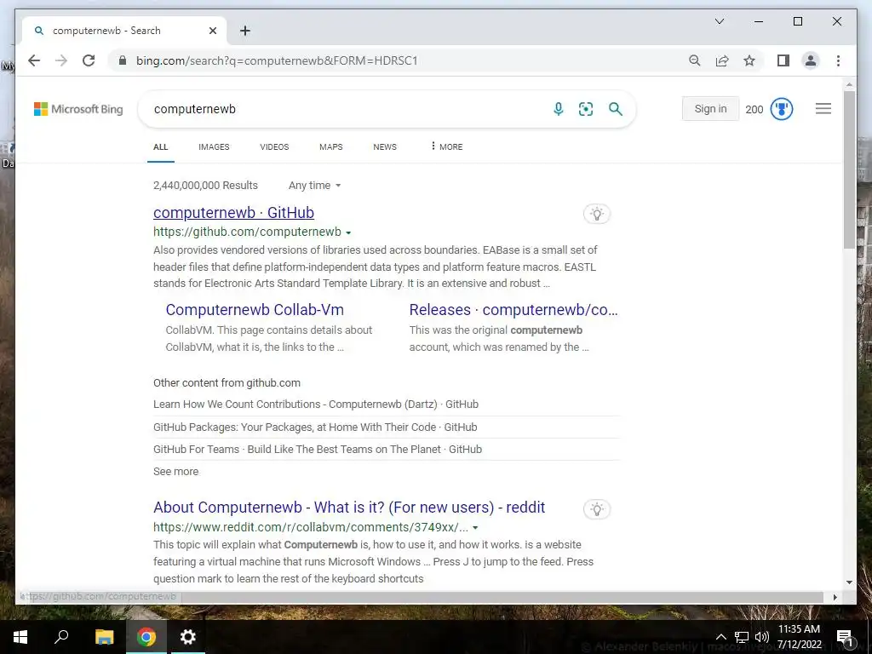
Task: Click the lightbulb icon beside reddit result
Action: pos(597,509)
